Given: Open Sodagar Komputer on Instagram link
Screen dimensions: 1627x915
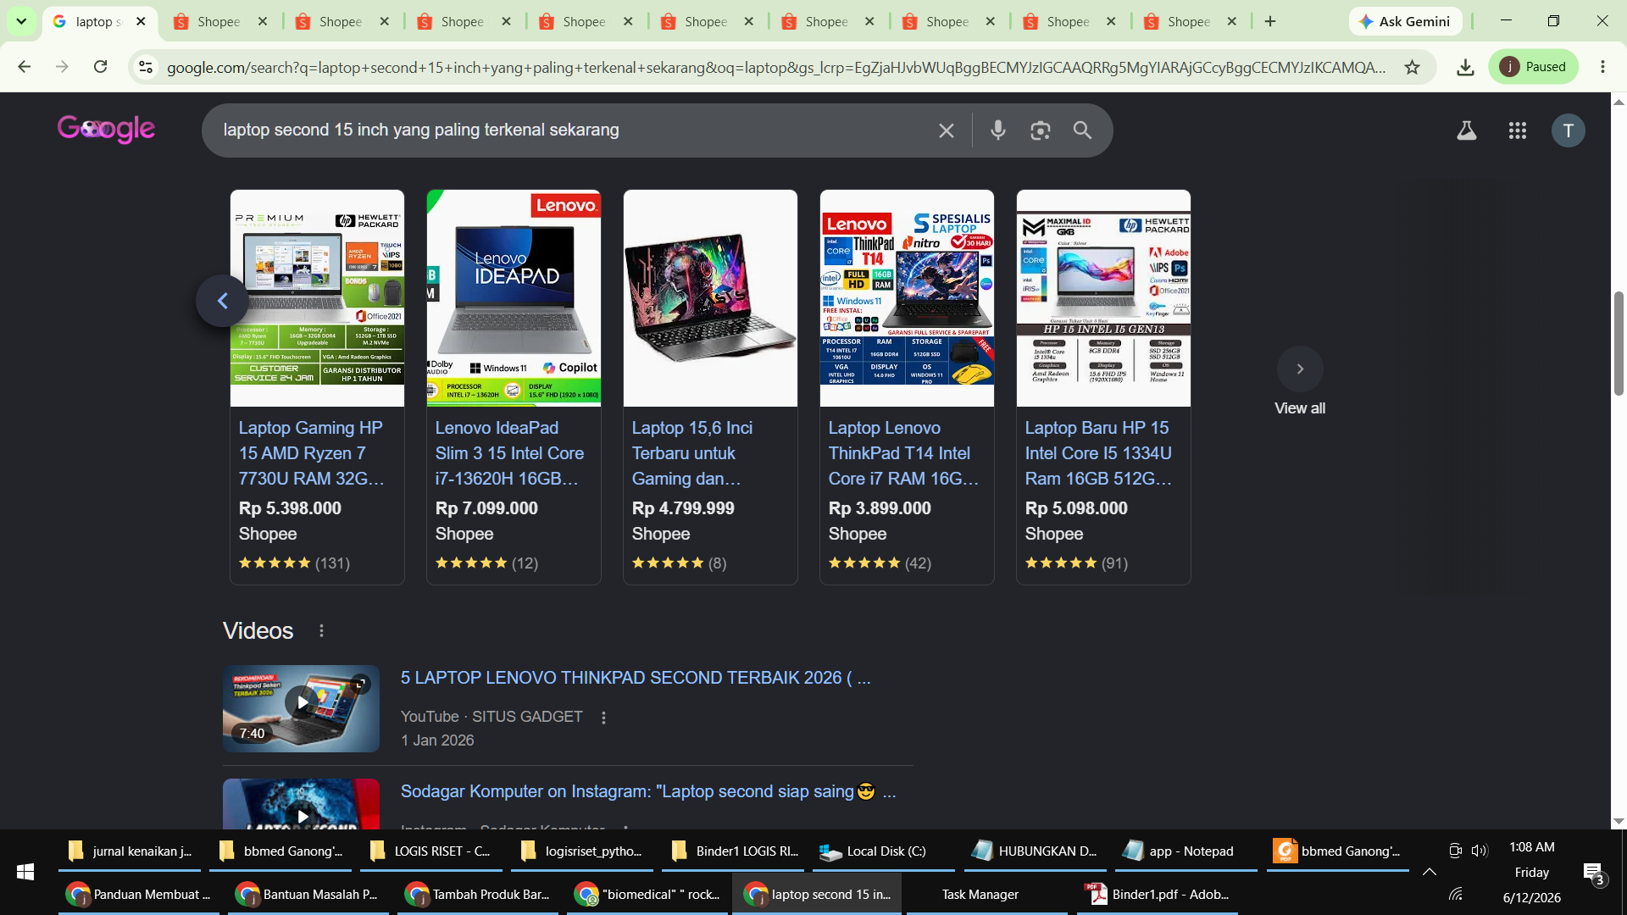Looking at the screenshot, I should (x=648, y=791).
